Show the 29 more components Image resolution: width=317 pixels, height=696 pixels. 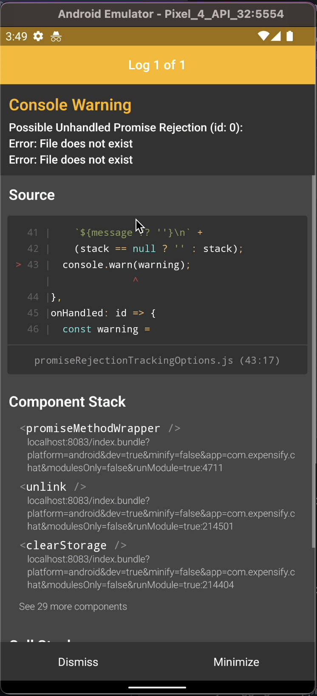tap(73, 606)
